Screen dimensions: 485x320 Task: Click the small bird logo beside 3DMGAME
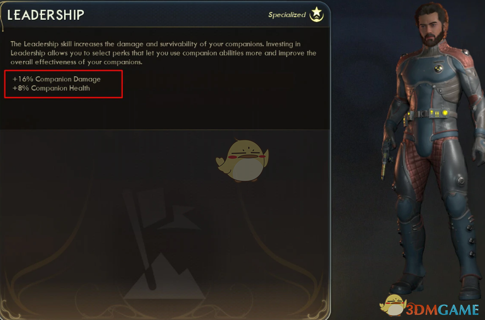point(392,305)
